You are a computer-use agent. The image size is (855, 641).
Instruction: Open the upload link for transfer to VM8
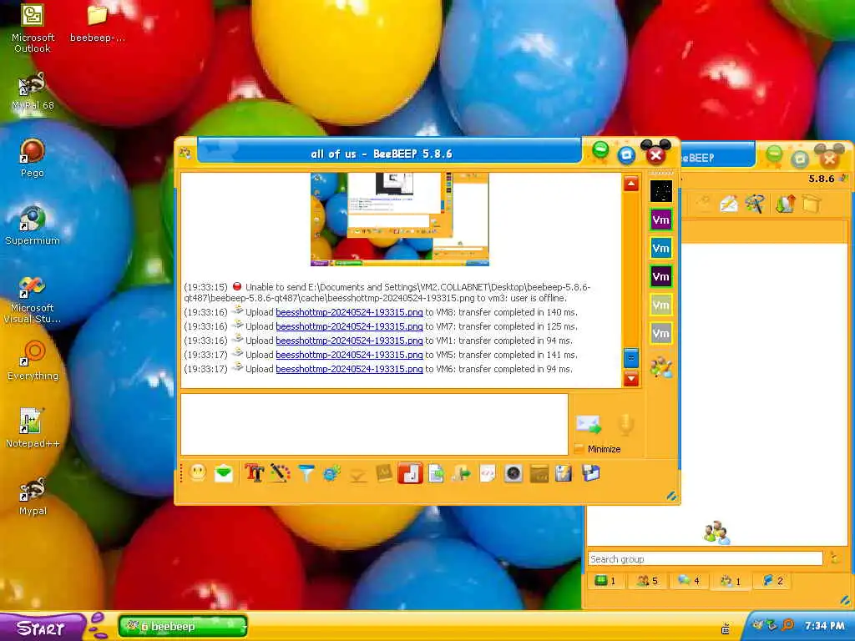point(349,312)
